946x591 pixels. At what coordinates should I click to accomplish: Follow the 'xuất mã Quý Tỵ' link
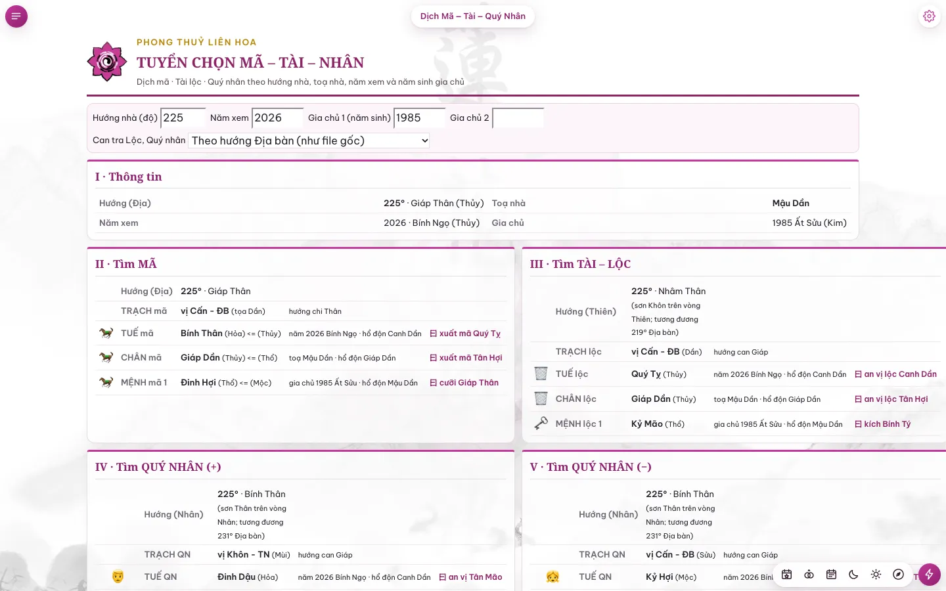(465, 334)
